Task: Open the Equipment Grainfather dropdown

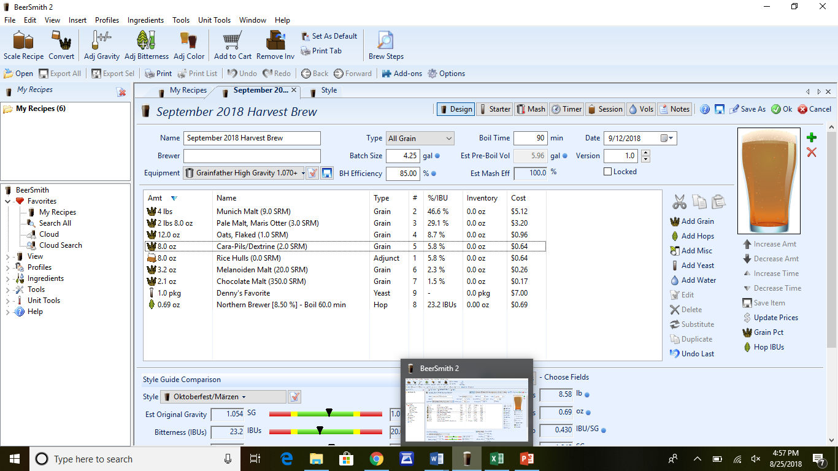Action: 244,173
